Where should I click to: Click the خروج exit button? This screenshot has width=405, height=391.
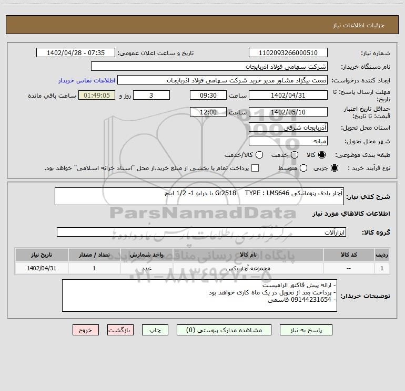pyautogui.click(x=86, y=330)
